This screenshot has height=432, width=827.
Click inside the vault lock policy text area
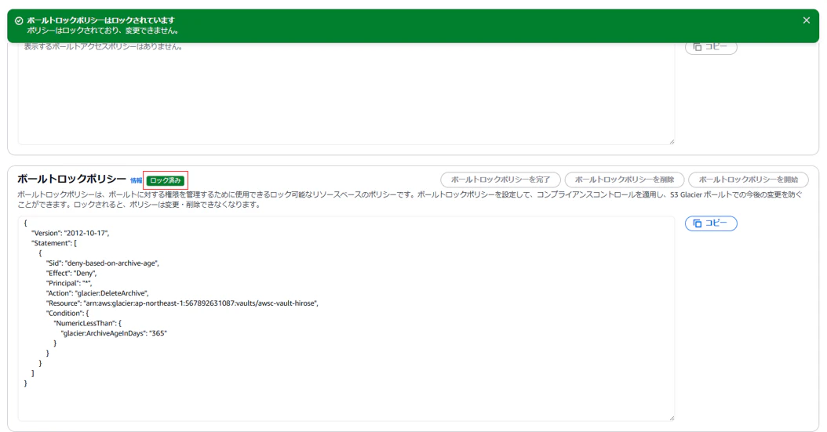(x=346, y=318)
